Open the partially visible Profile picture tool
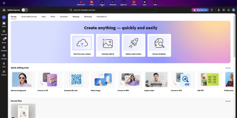This screenshot has height=118, width=237. (x=229, y=80)
